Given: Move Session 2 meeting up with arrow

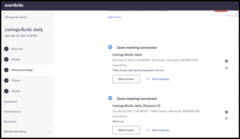Looking at the screenshot, I should (x=226, y=119).
